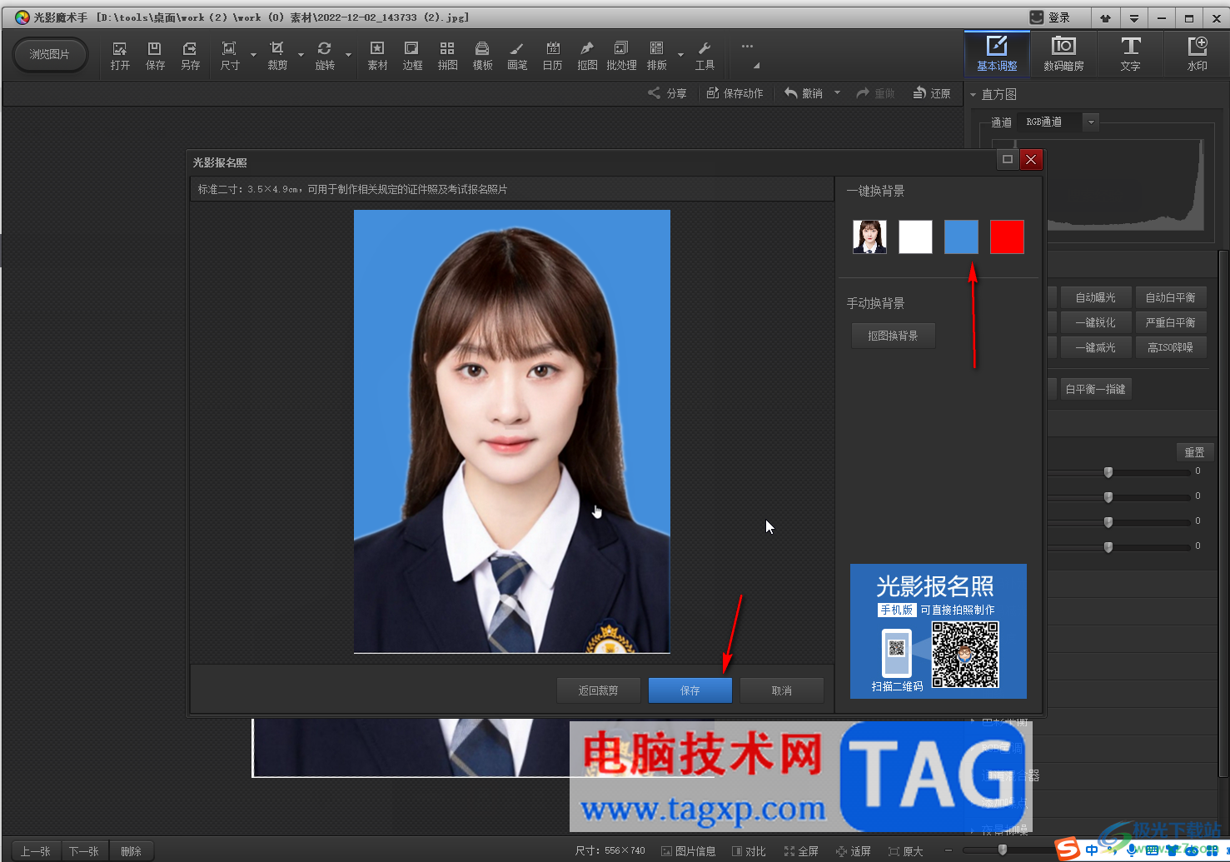Expand the RGB通道 channel dropdown

point(1091,122)
